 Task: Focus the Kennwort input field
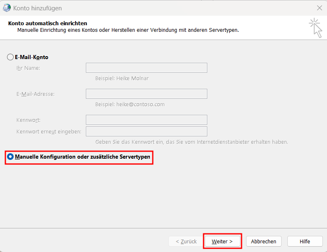click(x=146, y=120)
